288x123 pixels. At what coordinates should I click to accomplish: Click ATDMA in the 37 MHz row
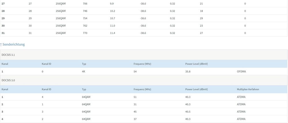(241, 119)
